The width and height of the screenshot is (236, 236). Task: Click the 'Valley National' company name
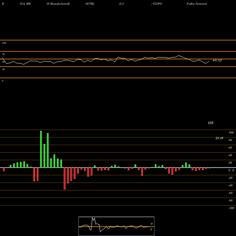(x=197, y=4)
